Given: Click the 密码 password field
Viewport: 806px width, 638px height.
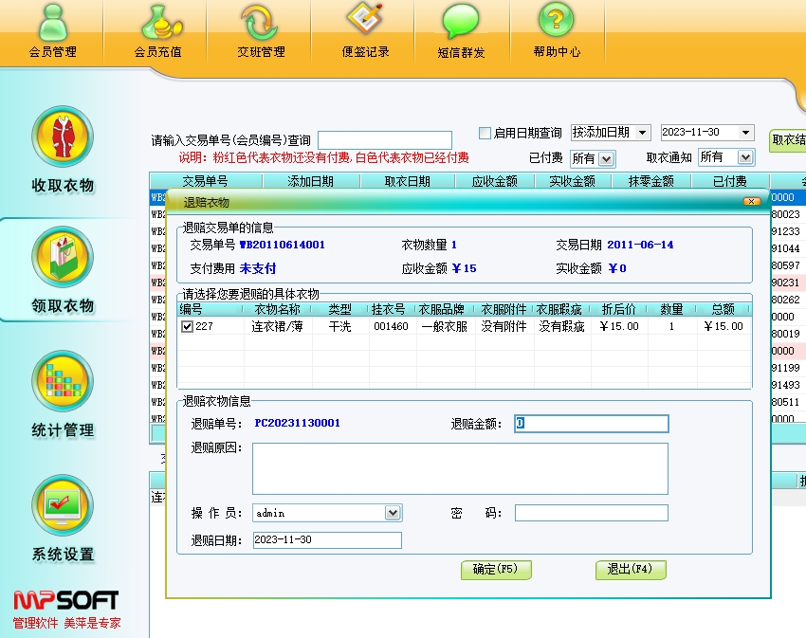Looking at the screenshot, I should click(591, 513).
